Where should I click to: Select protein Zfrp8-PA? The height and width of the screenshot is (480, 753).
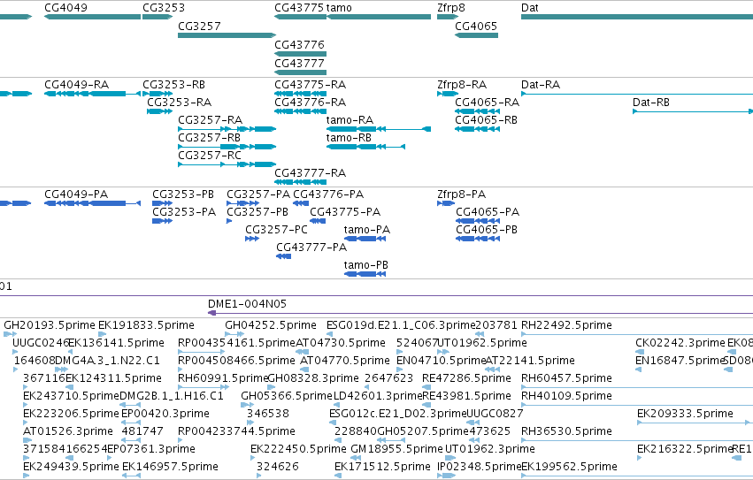446,203
